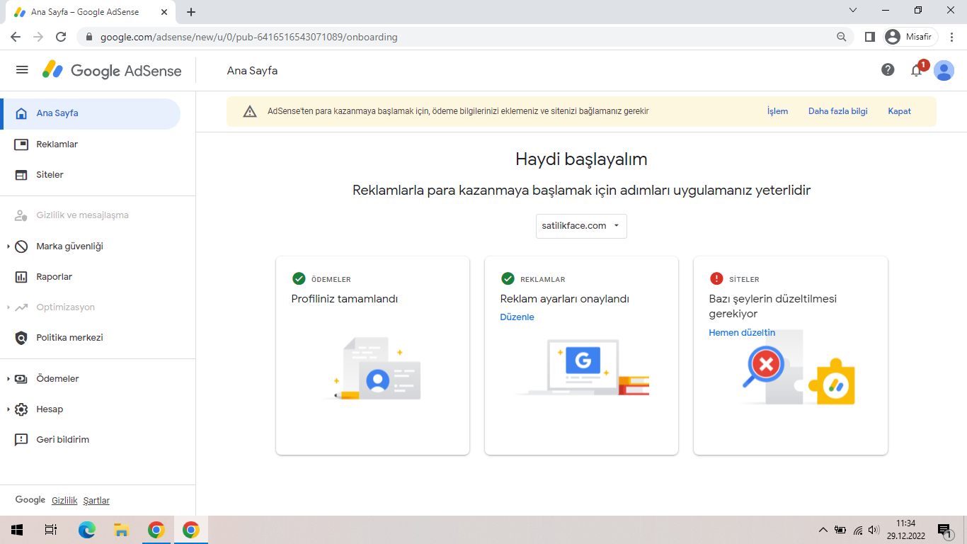Click the Hesap gear icon
The height and width of the screenshot is (544, 967).
click(x=21, y=409)
